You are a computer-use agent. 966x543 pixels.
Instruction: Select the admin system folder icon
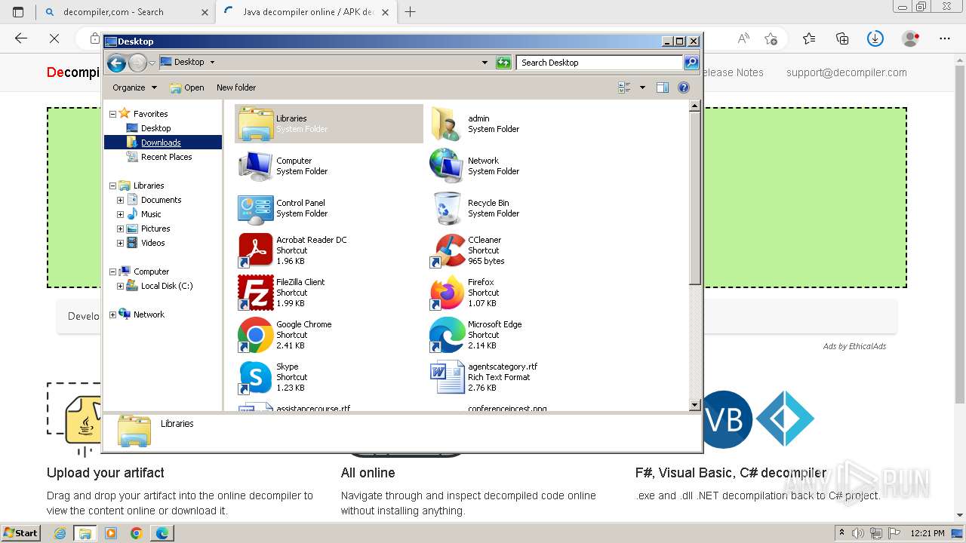pos(447,124)
